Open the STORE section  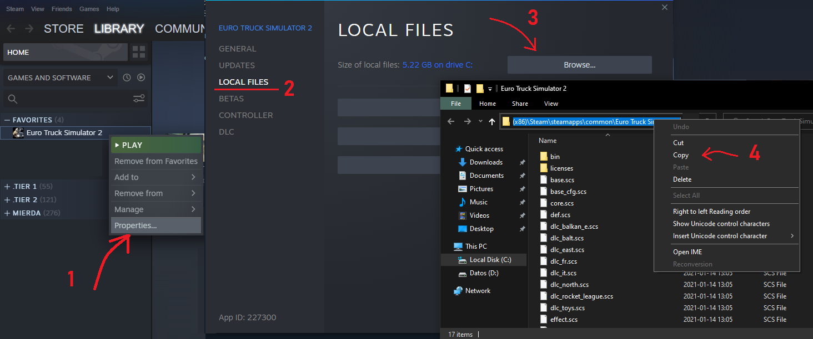coord(64,29)
